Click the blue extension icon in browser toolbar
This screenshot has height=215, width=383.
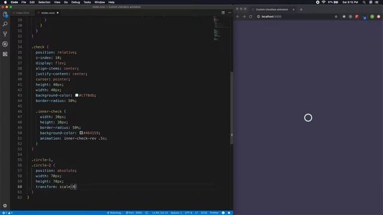364,17
